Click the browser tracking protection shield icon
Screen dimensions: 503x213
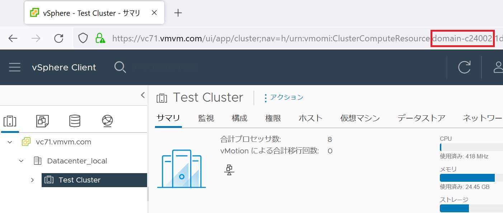click(x=83, y=38)
